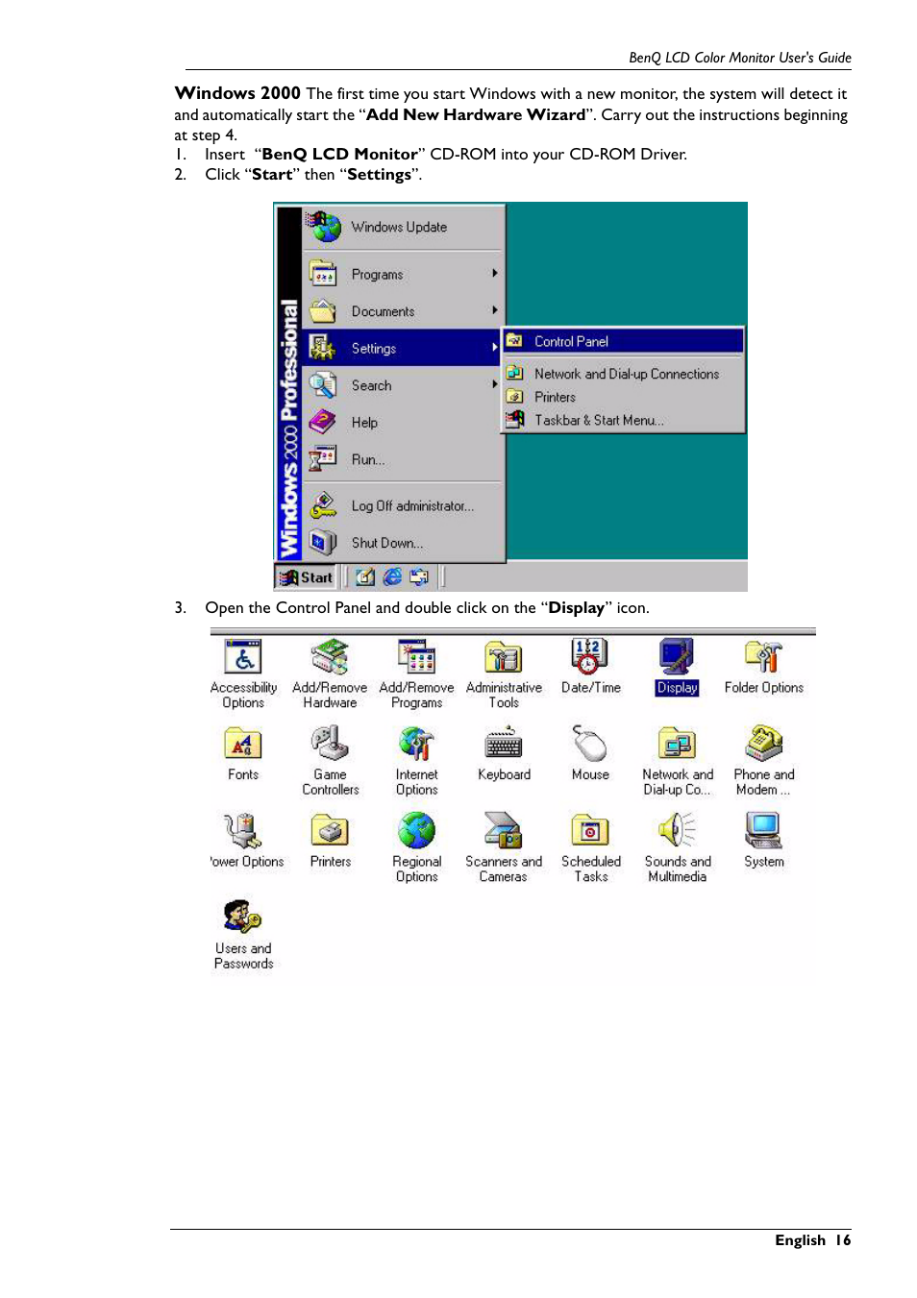Image resolution: width=917 pixels, height=1298 pixels.
Task: Open the Power Options icon
Action: tap(243, 831)
